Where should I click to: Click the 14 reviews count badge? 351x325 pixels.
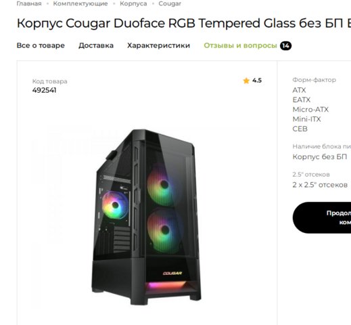click(285, 46)
